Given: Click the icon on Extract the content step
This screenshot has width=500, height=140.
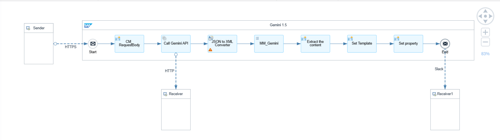Looking at the screenshot, I should click(304, 38).
